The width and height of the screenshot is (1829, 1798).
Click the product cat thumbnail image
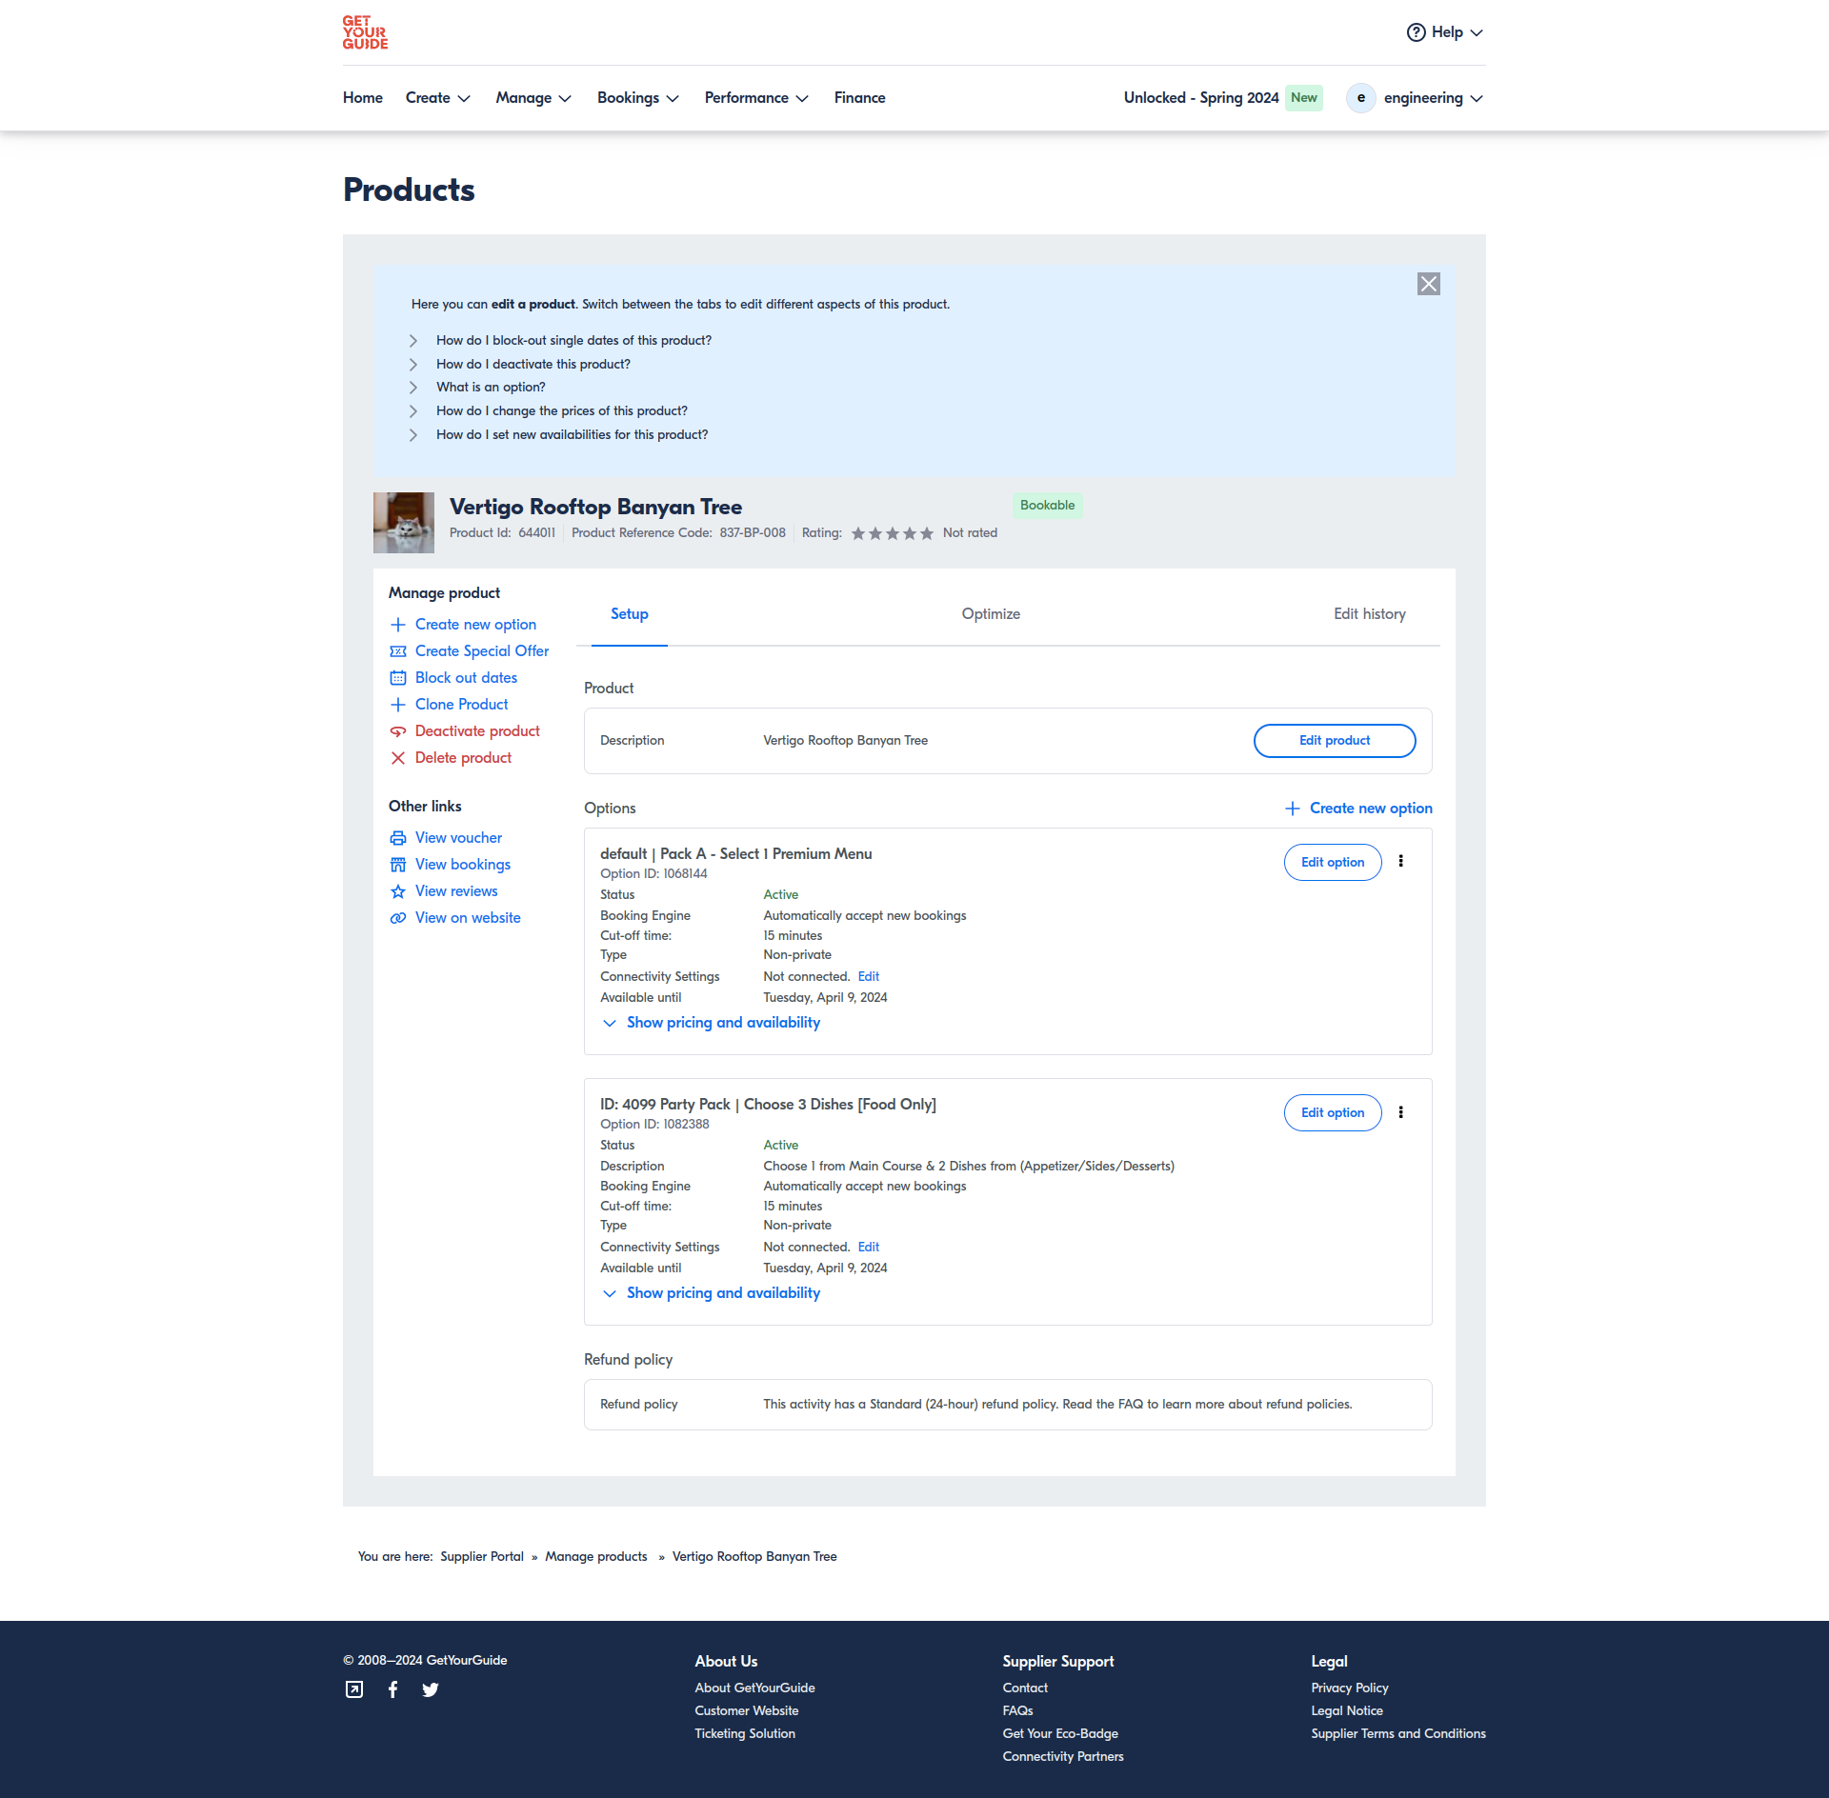click(404, 523)
